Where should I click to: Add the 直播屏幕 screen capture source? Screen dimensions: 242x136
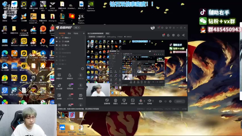pos(107,102)
